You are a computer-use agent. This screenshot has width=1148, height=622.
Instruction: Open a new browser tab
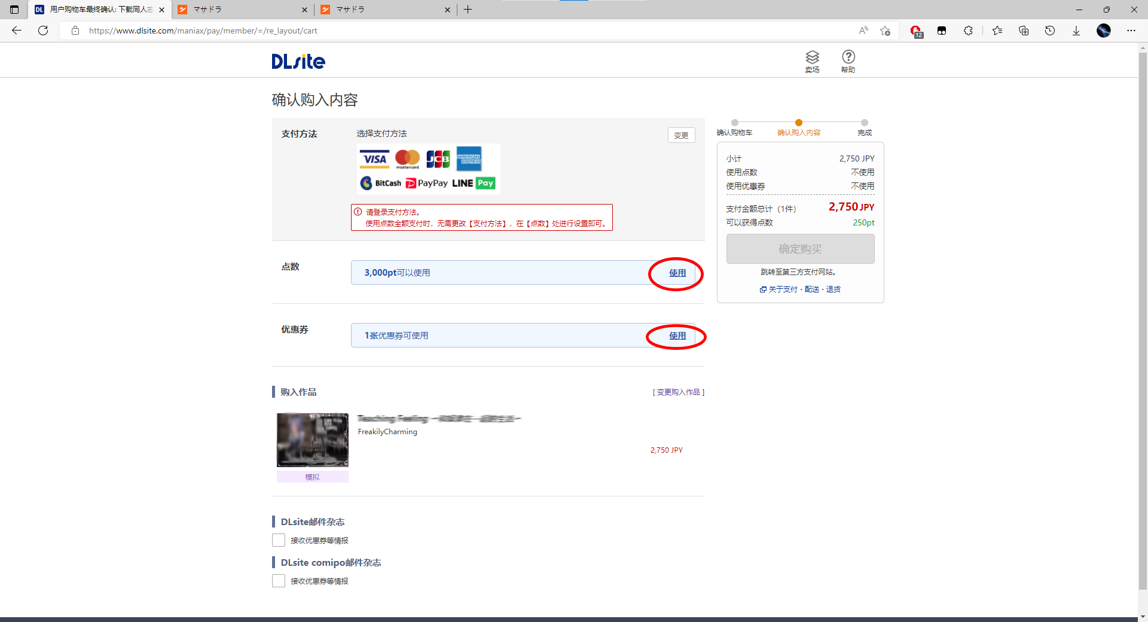pos(468,10)
